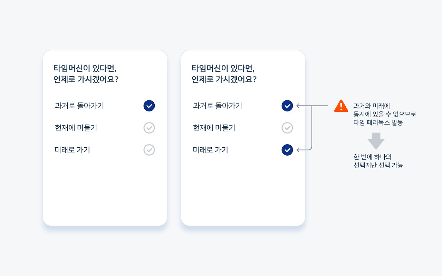Uncheck 과거로 돌아가기 in the right card
This screenshot has height=276, width=442.
click(x=287, y=106)
